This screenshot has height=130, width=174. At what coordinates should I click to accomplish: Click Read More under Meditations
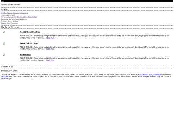50,60
